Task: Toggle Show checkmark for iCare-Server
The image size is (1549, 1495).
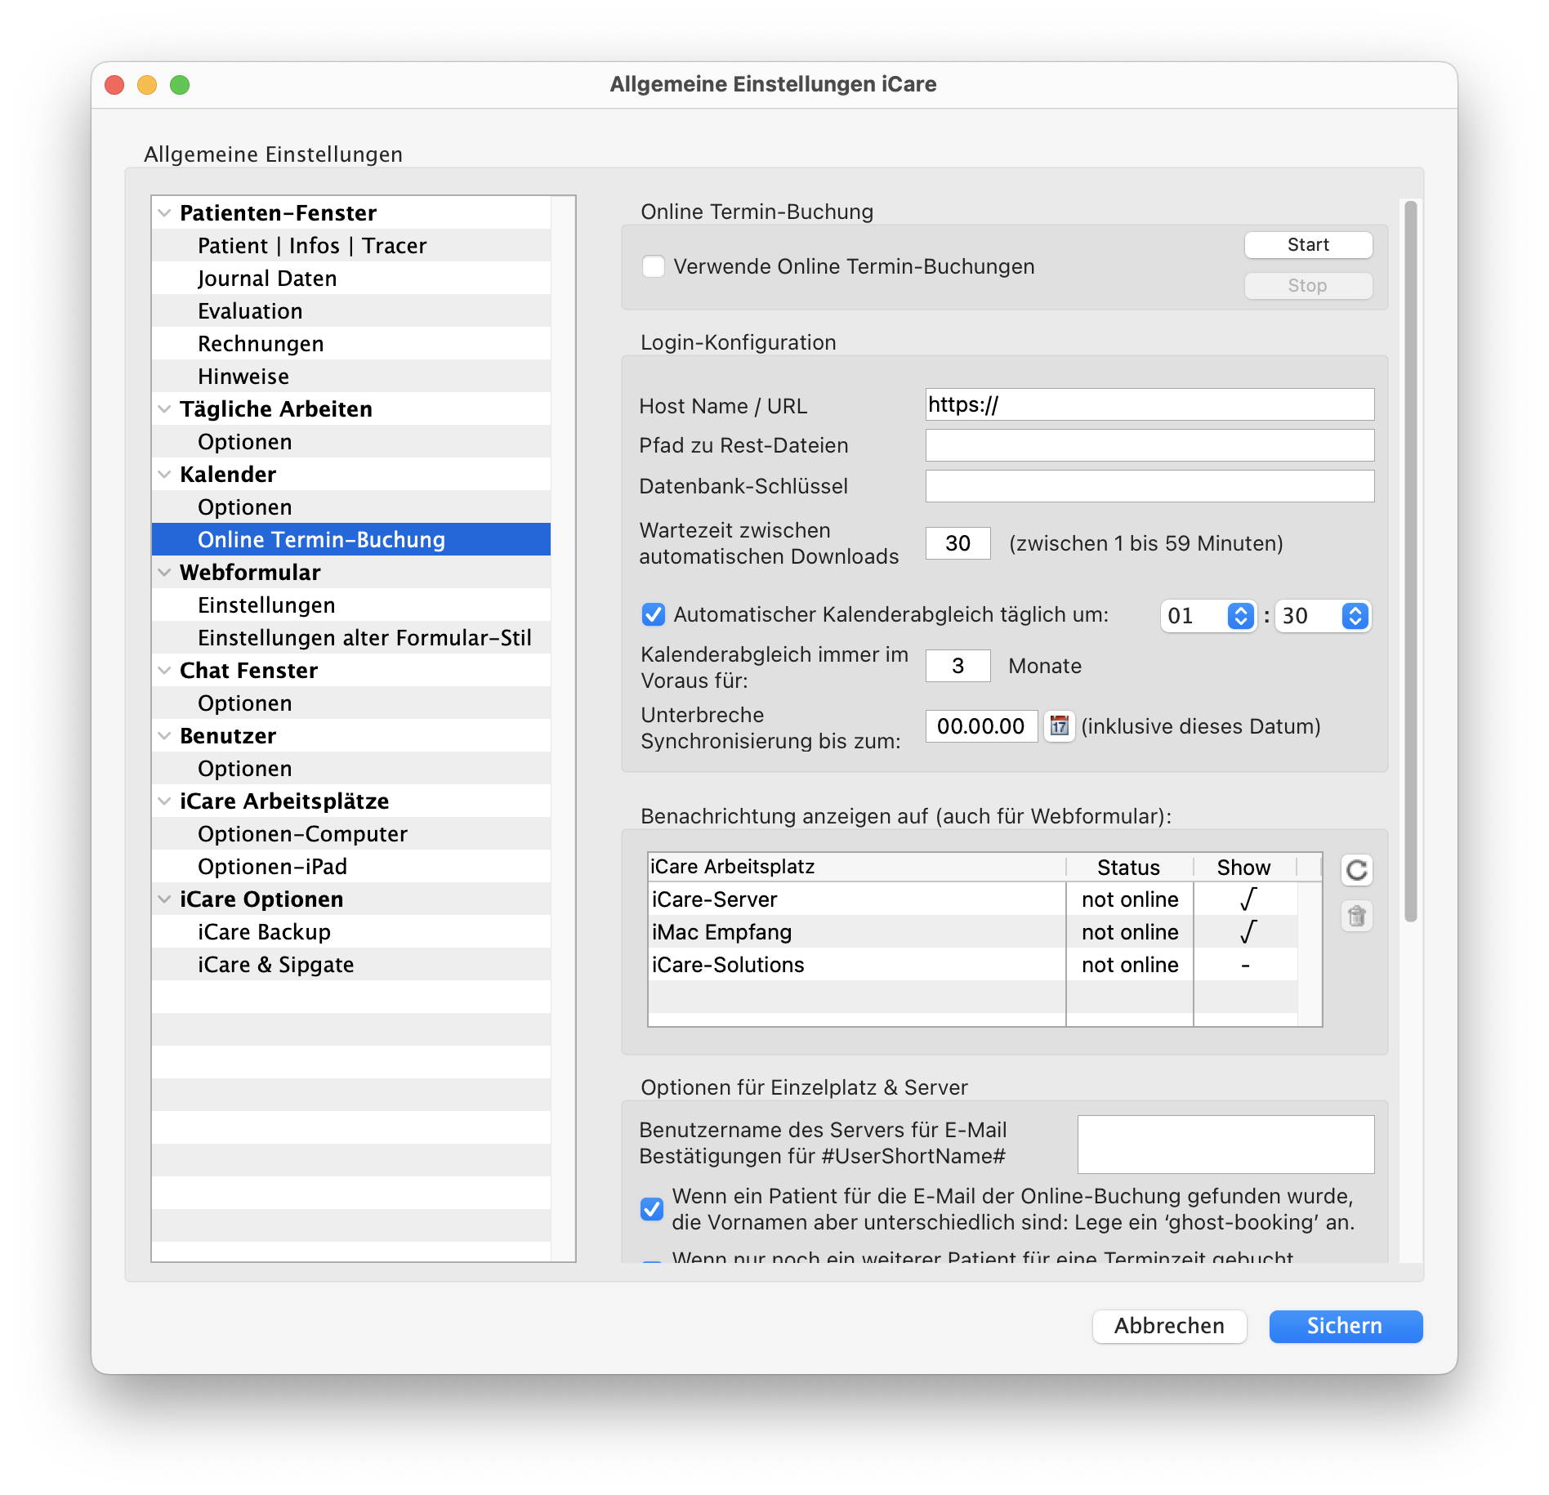Action: coord(1247,899)
